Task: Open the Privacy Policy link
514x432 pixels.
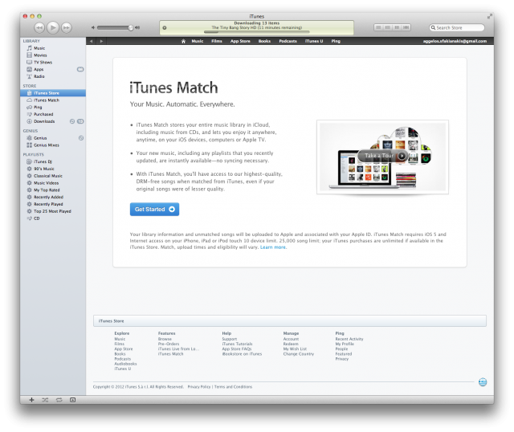Action: coord(199,387)
